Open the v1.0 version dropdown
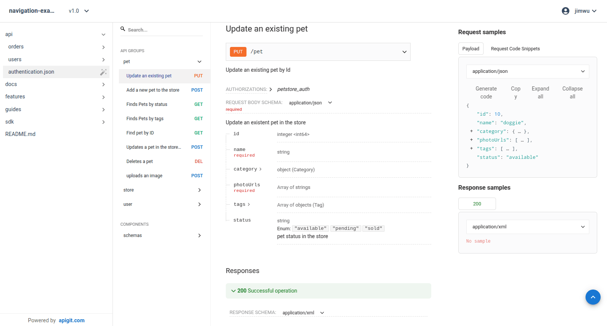Image resolution: width=607 pixels, height=326 pixels. tap(79, 11)
